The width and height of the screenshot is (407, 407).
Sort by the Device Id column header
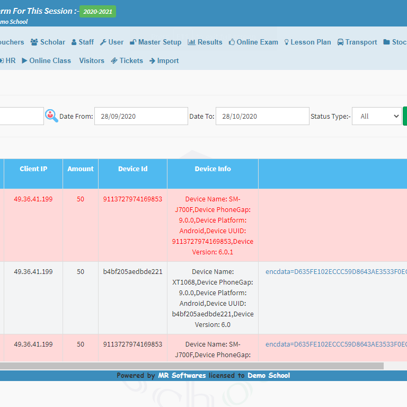(132, 169)
